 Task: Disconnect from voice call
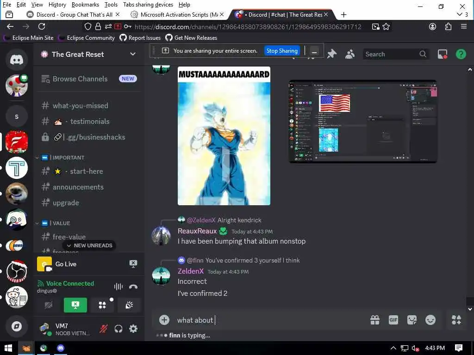[x=133, y=287]
